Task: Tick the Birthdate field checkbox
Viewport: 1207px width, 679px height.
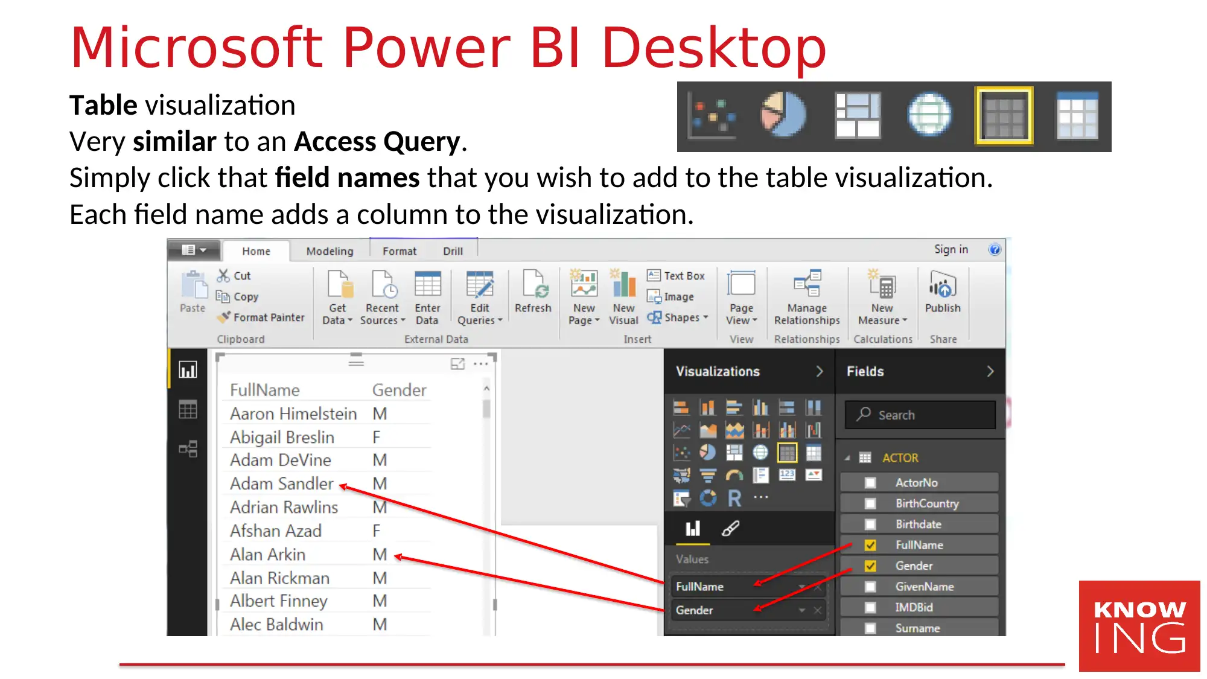Action: coord(870,524)
